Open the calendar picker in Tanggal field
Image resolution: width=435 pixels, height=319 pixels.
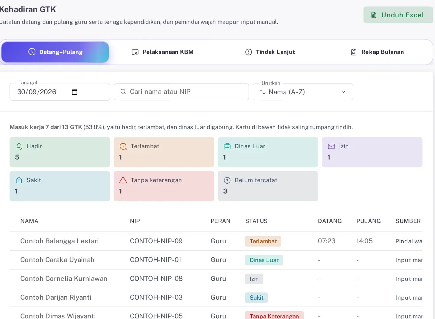click(x=74, y=92)
